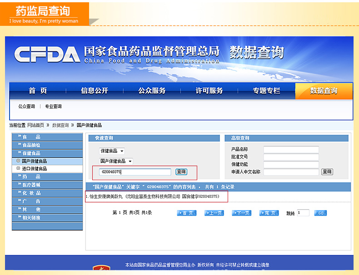The height and width of the screenshot is (275, 359).
Task: Click the 跳转 page number field
Action: [x=303, y=213]
